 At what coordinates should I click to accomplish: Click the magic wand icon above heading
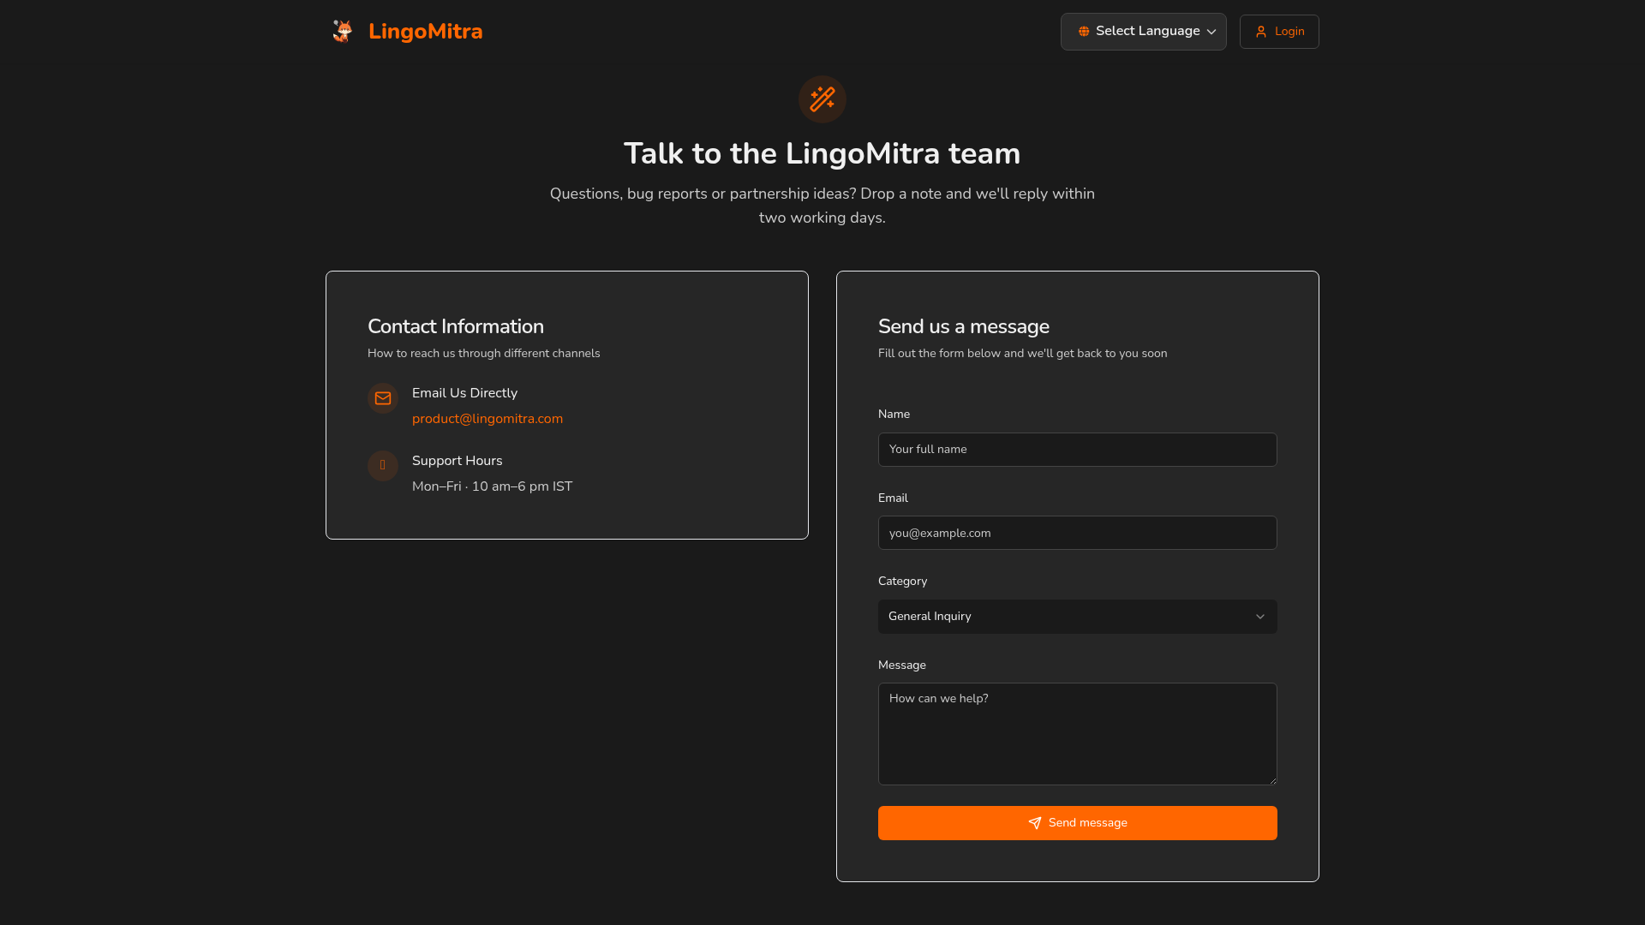tap(822, 99)
